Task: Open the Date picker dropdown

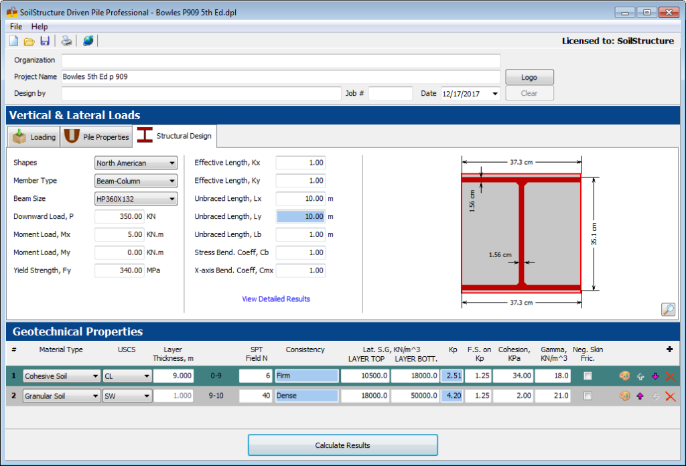Action: tap(495, 94)
